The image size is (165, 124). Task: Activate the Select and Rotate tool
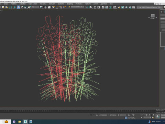coord(22,7)
